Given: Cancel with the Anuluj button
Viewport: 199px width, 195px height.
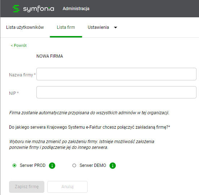Looking at the screenshot, I should (67, 187).
